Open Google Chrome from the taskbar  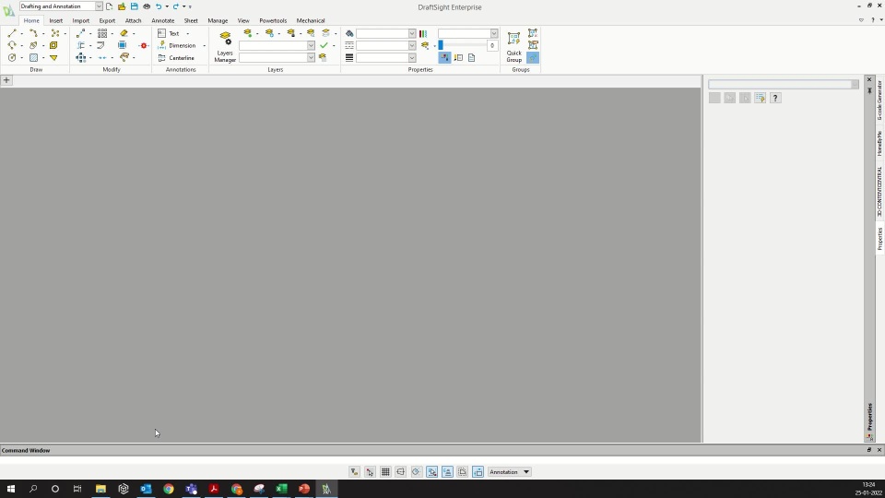[168, 489]
